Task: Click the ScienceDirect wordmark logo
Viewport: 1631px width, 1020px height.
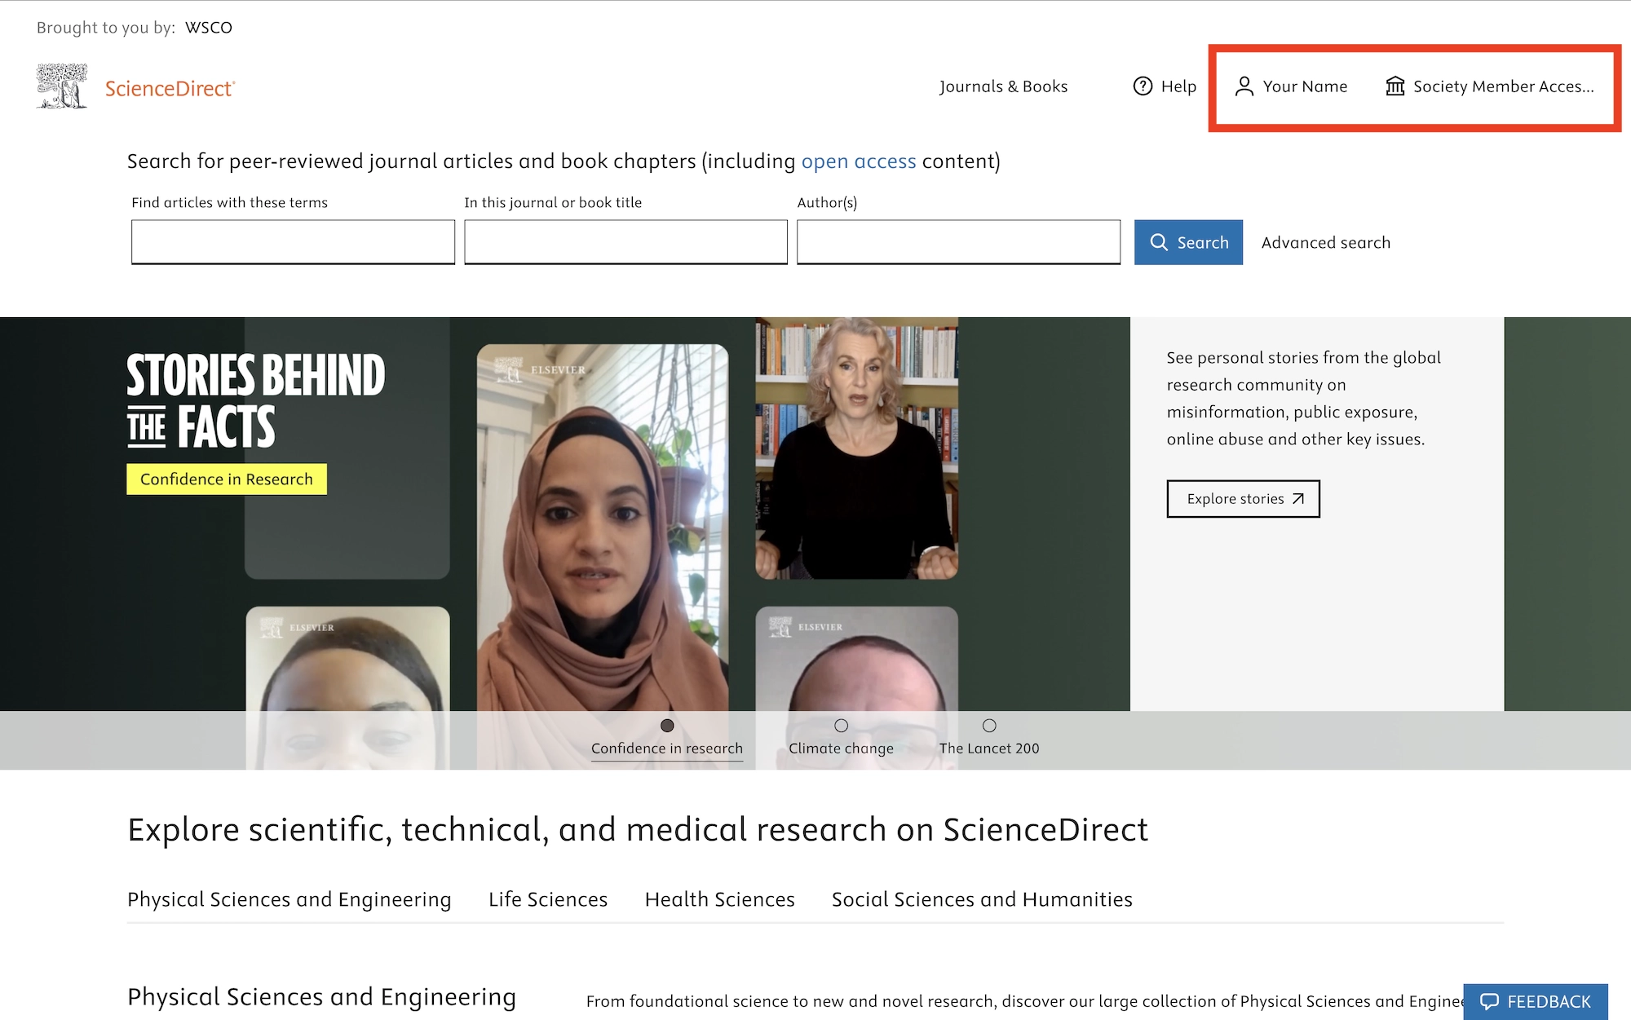Action: click(170, 88)
